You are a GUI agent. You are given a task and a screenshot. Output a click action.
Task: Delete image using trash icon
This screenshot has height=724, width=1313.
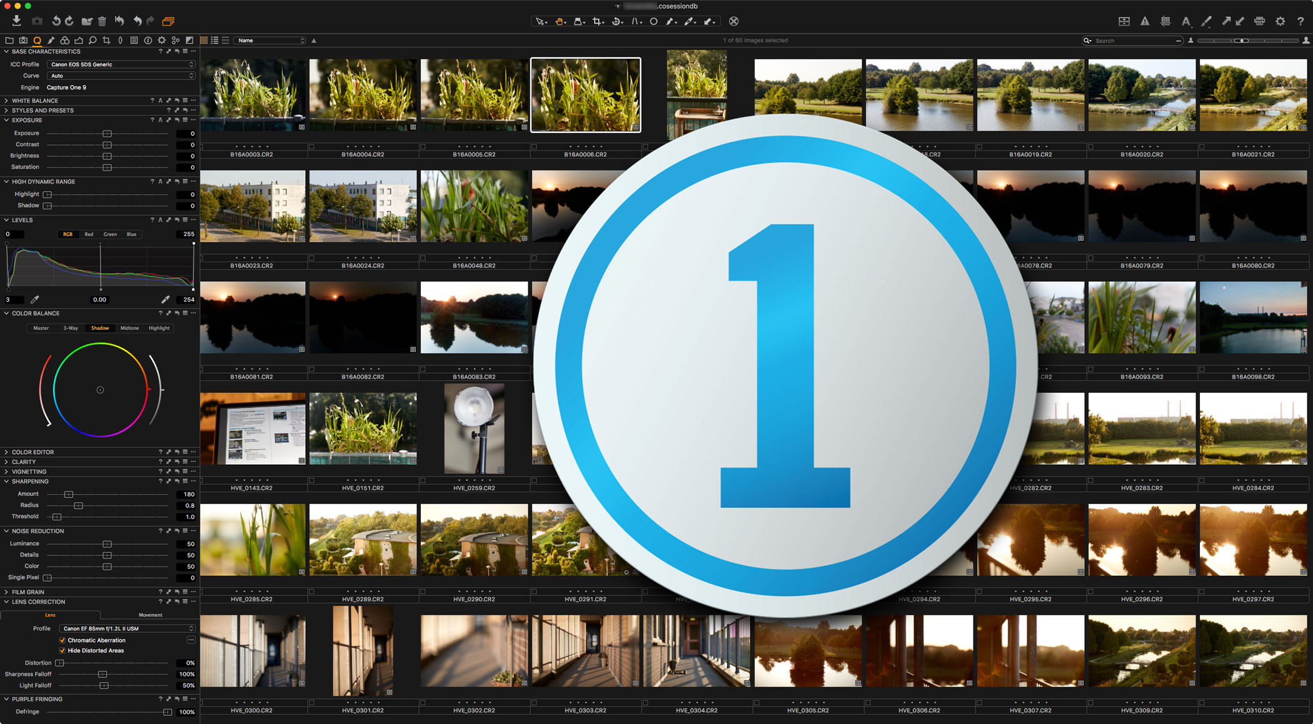(102, 21)
